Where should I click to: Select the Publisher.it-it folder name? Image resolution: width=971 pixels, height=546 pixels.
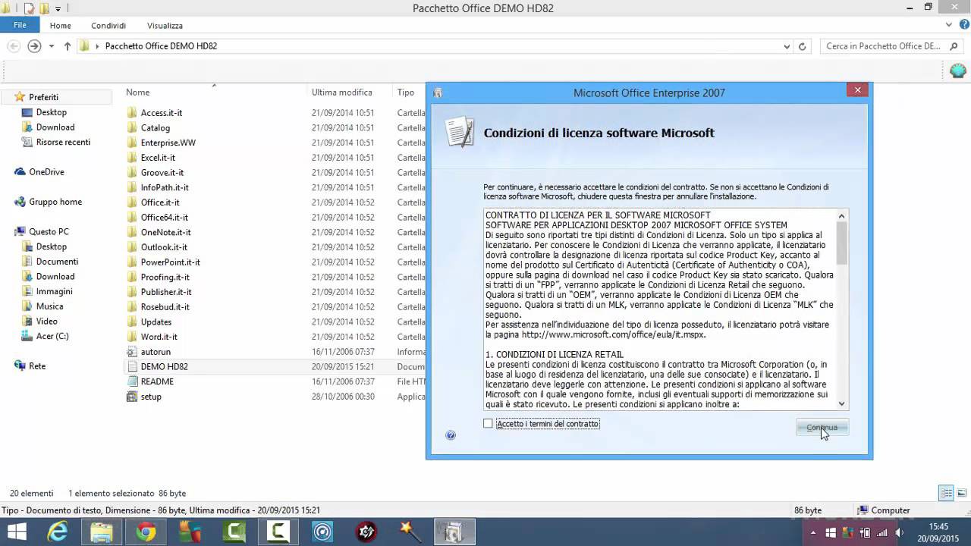click(x=165, y=292)
